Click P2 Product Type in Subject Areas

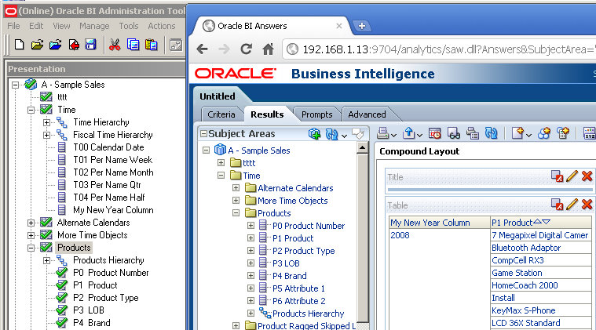point(303,251)
